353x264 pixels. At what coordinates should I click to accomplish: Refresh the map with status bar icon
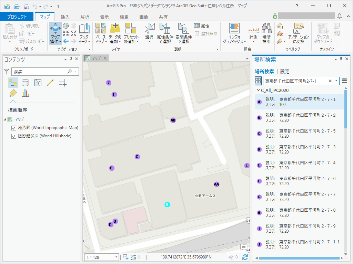pyautogui.click(x=245, y=257)
